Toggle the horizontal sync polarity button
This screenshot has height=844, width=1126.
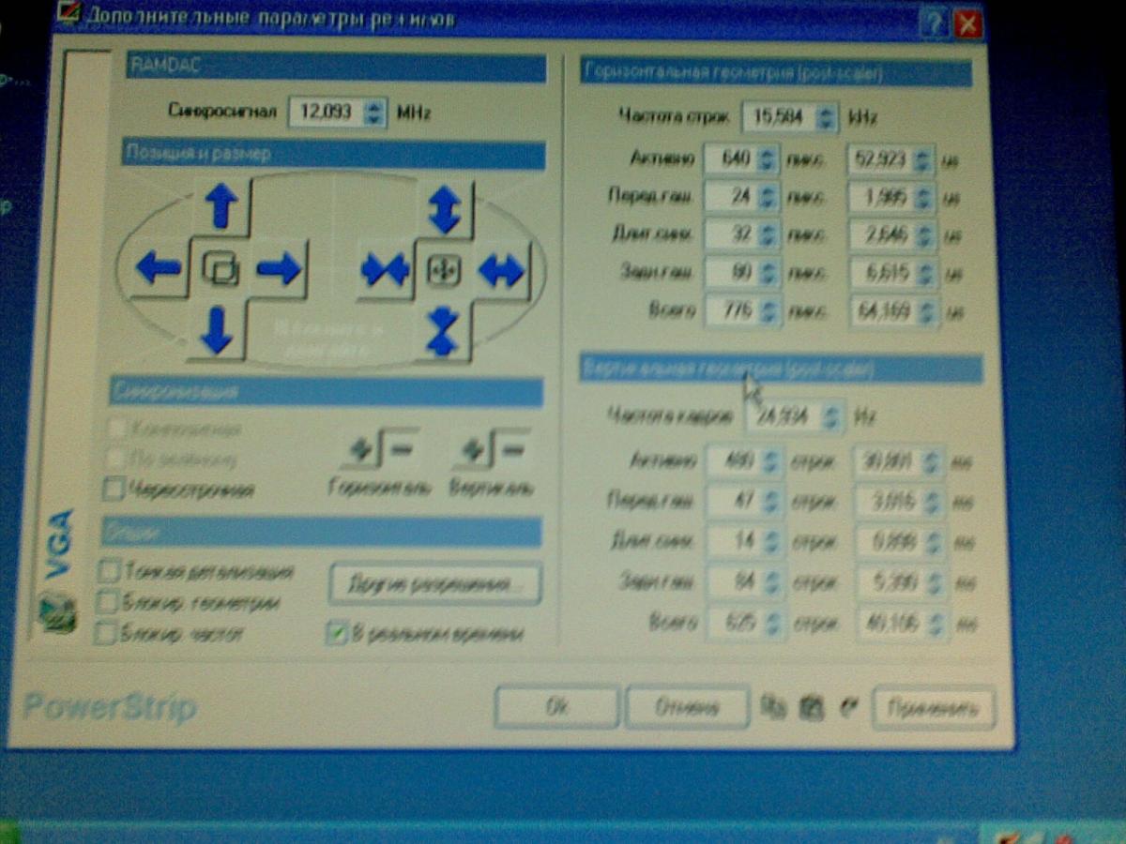tap(380, 452)
